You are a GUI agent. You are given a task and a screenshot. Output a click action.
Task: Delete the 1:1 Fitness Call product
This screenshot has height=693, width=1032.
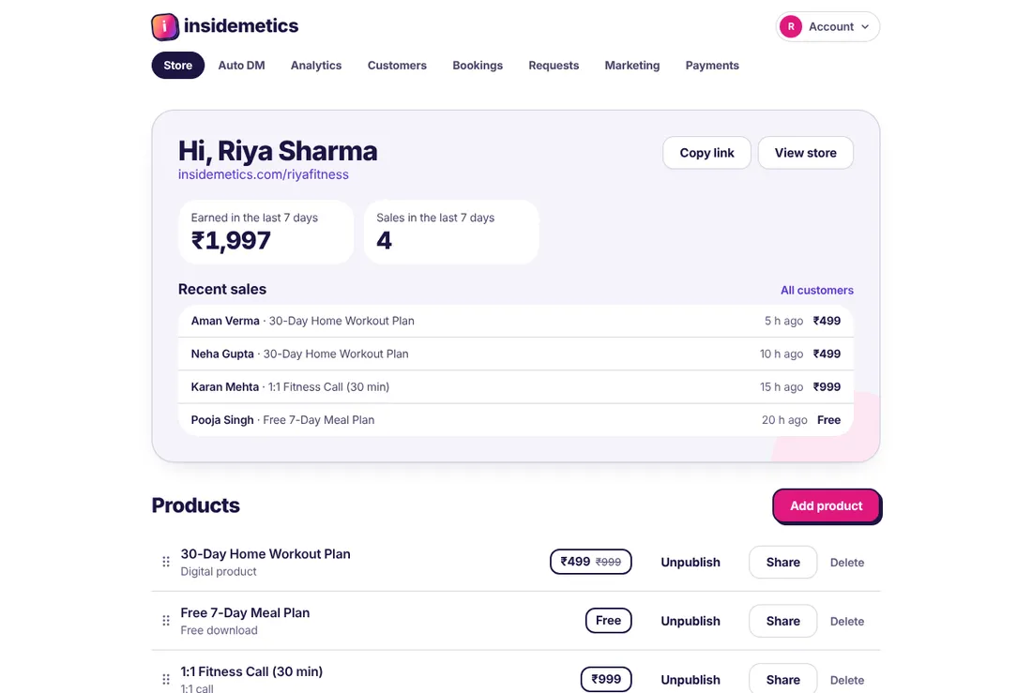(x=847, y=680)
